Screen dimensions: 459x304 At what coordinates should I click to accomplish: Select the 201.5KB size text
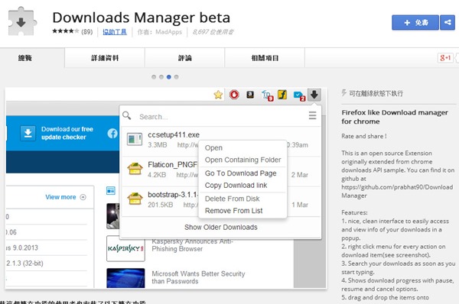(160, 205)
